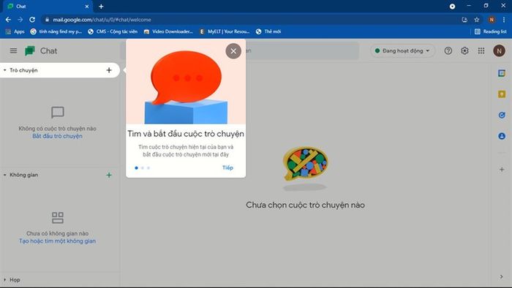Click the browser address bar
Viewport: 512px width, 288px height.
[x=252, y=20]
